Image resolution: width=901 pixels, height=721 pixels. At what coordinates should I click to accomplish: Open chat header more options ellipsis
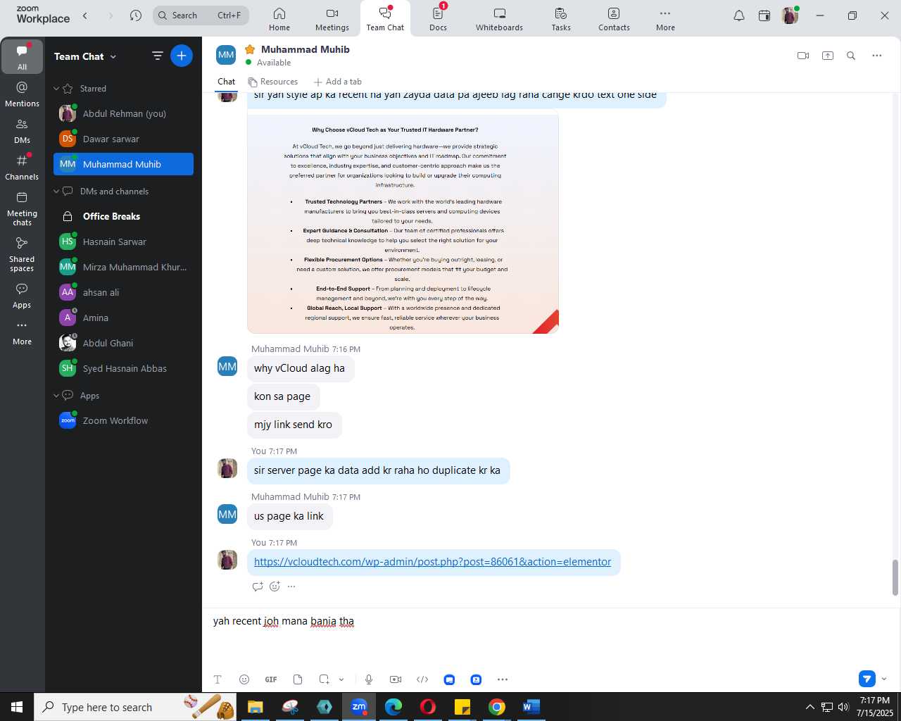(x=877, y=56)
